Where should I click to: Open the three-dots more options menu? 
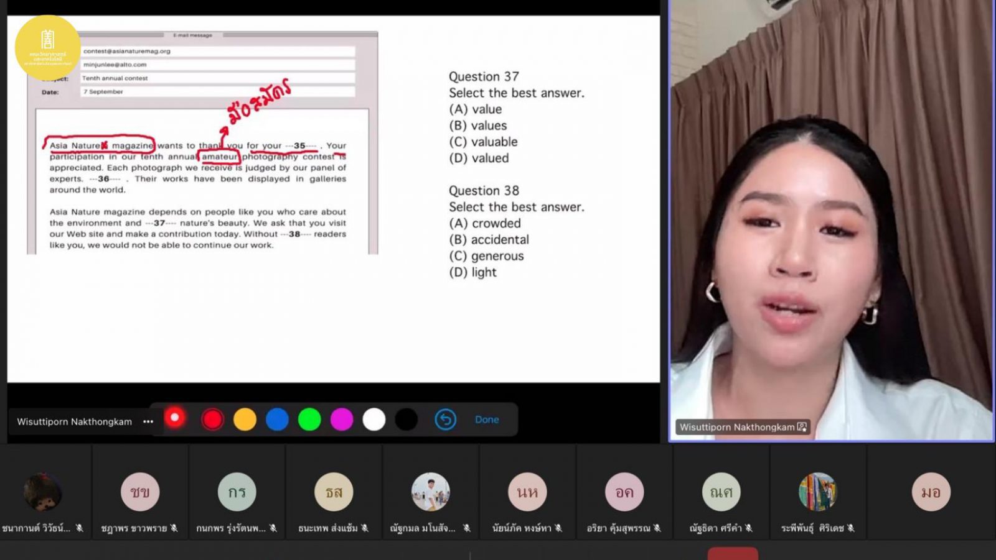coord(148,421)
